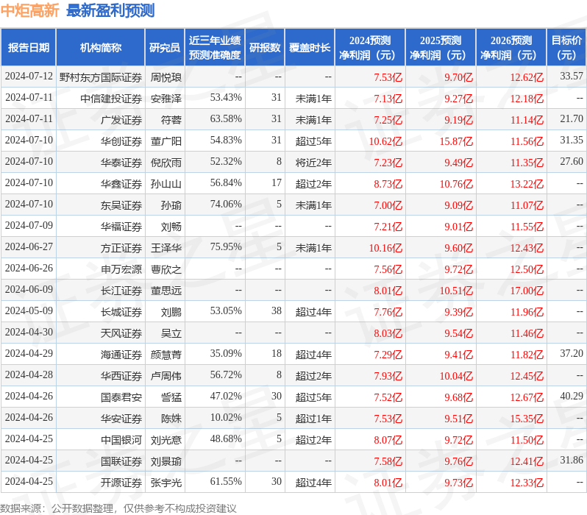The width and height of the screenshot is (587, 515).
Task: Click researcher name 周悦琅
Action: pos(166,77)
